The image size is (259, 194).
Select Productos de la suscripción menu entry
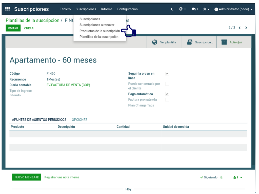point(99,31)
